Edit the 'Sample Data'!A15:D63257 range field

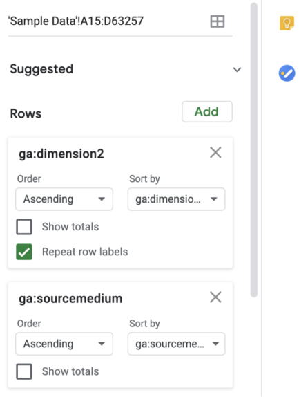point(108,21)
